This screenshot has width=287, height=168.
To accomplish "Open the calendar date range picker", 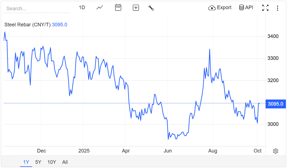I will click(118, 8).
